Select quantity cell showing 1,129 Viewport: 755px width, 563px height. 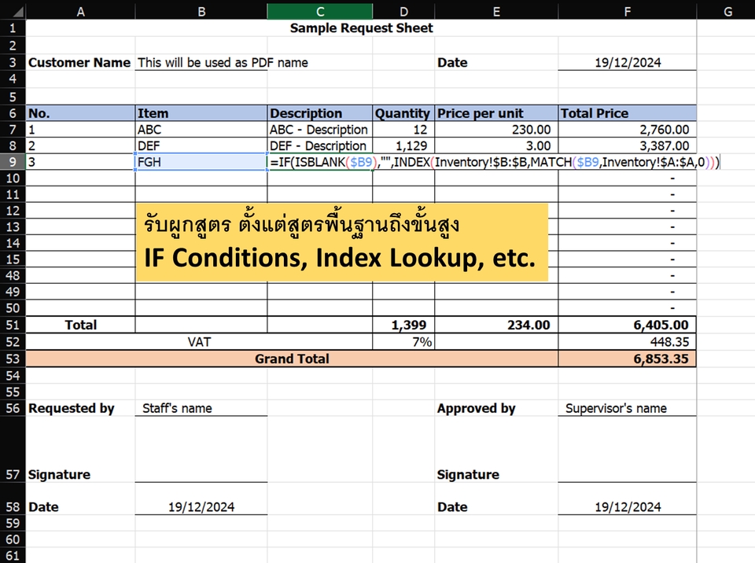403,146
